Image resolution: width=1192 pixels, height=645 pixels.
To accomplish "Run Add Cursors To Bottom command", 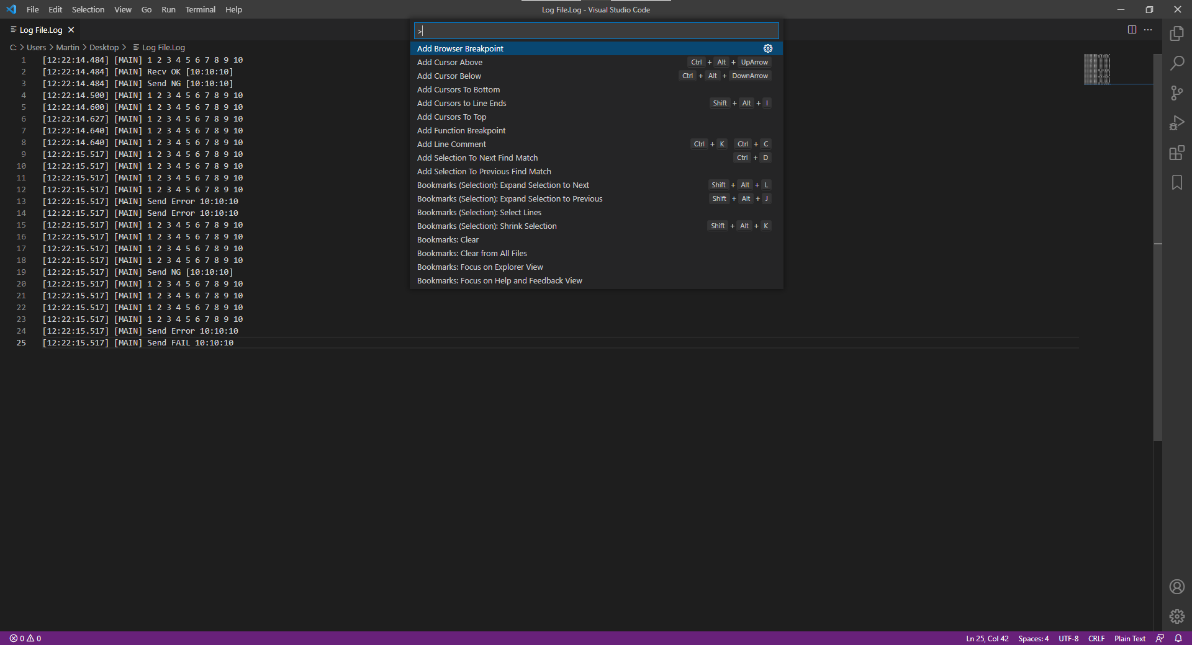I will (x=596, y=89).
